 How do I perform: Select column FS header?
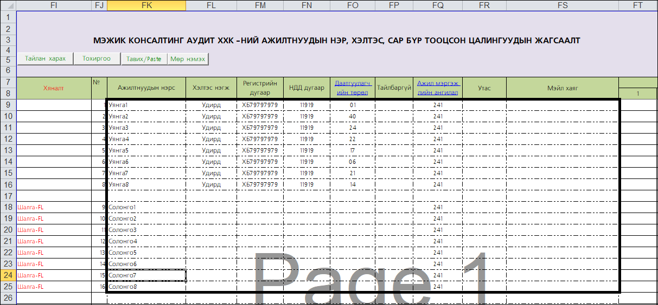(x=562, y=5)
